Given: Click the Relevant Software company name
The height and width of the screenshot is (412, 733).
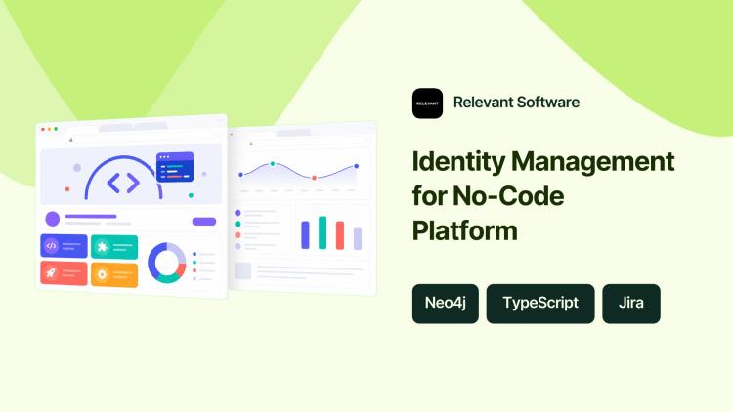Looking at the screenshot, I should click(516, 103).
